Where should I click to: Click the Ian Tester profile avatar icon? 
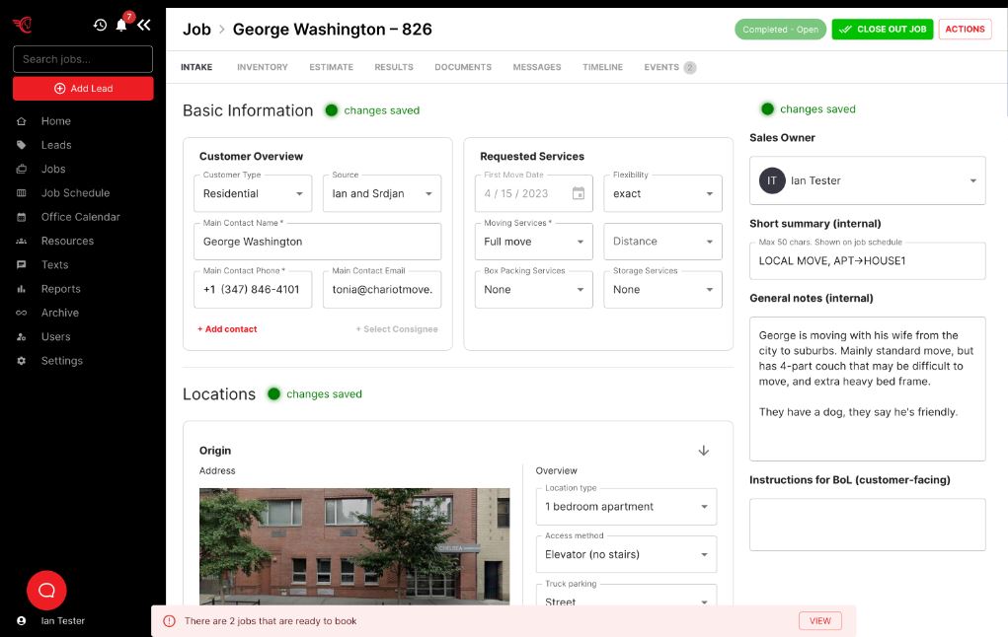point(21,621)
